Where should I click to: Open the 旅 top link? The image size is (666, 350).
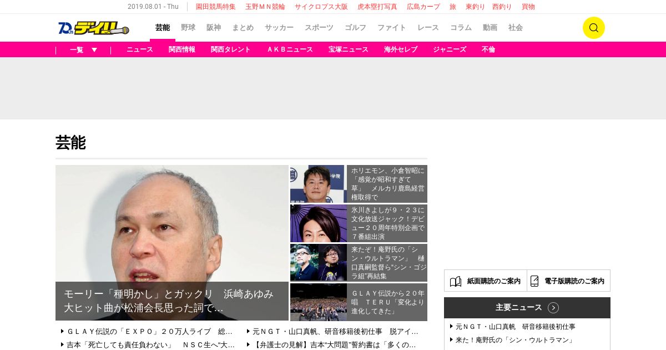(453, 7)
